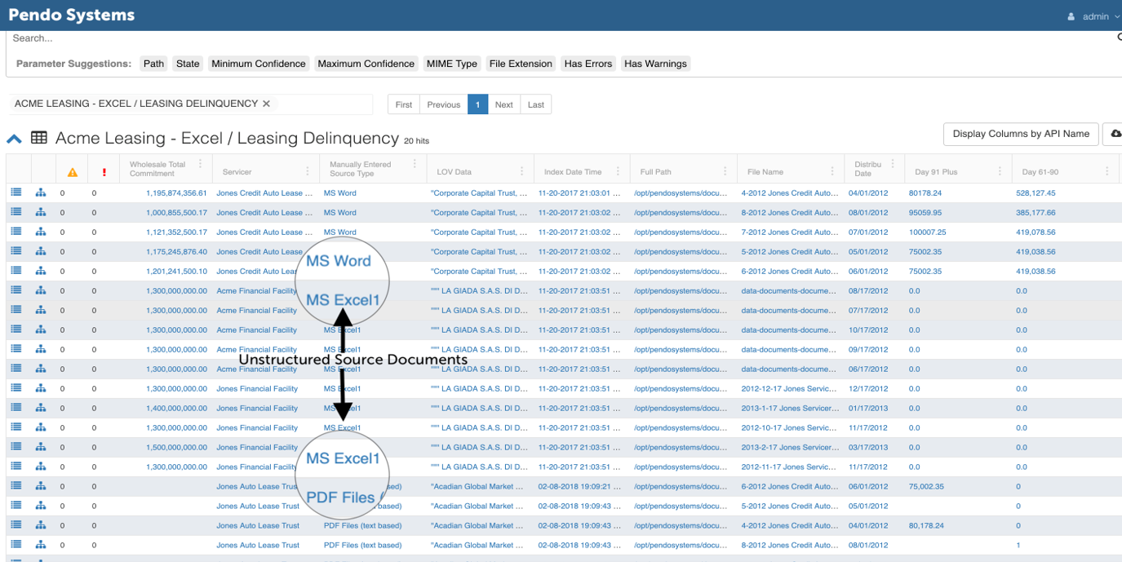Go to the Previous page
This screenshot has height=562, width=1122.
point(444,104)
